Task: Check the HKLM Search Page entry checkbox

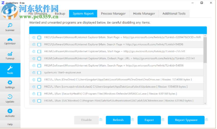Action: pyautogui.click(x=39, y=66)
